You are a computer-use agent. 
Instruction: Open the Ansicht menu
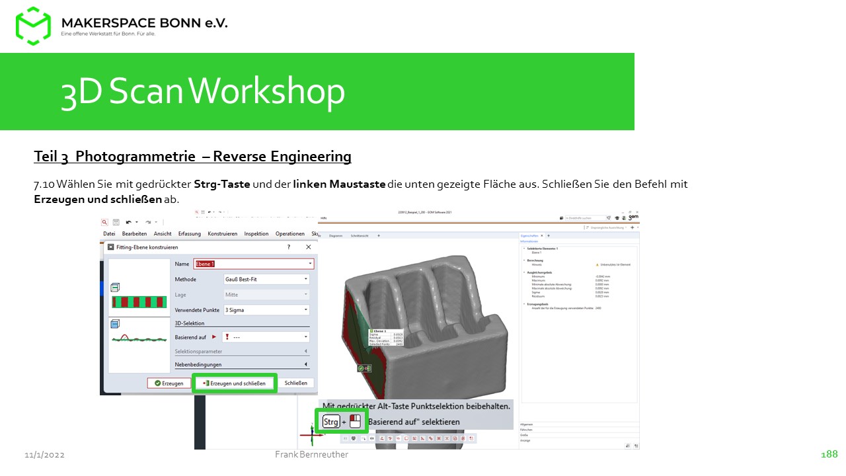[163, 233]
